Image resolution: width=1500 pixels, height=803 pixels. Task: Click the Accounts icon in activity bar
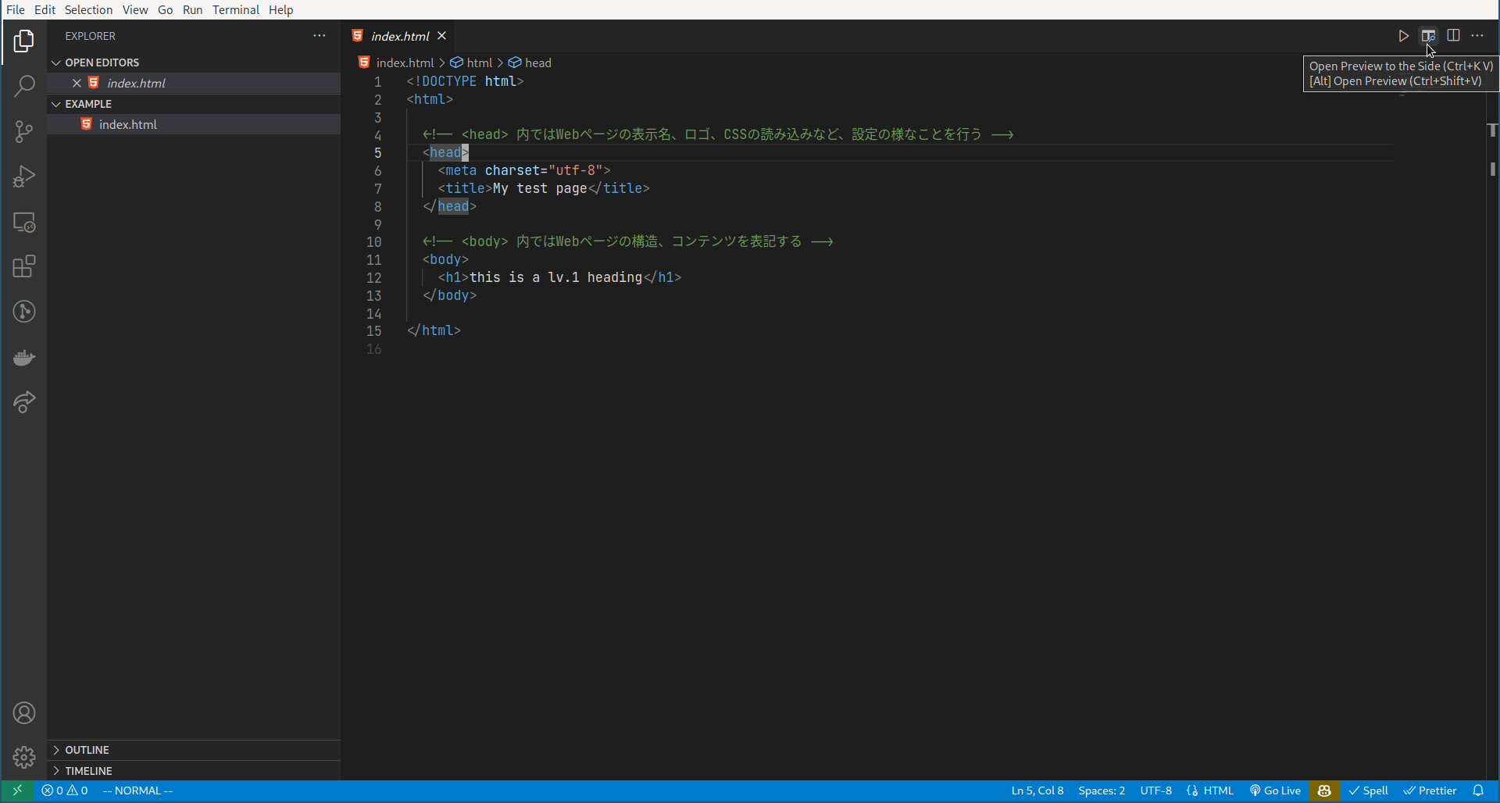[x=24, y=712]
